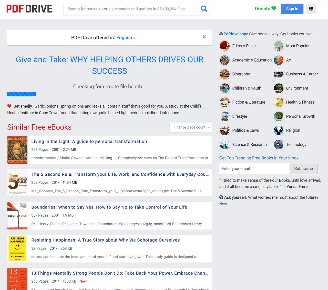Open the Technology category icon
Screen dimensions: 328x290
(x=279, y=144)
